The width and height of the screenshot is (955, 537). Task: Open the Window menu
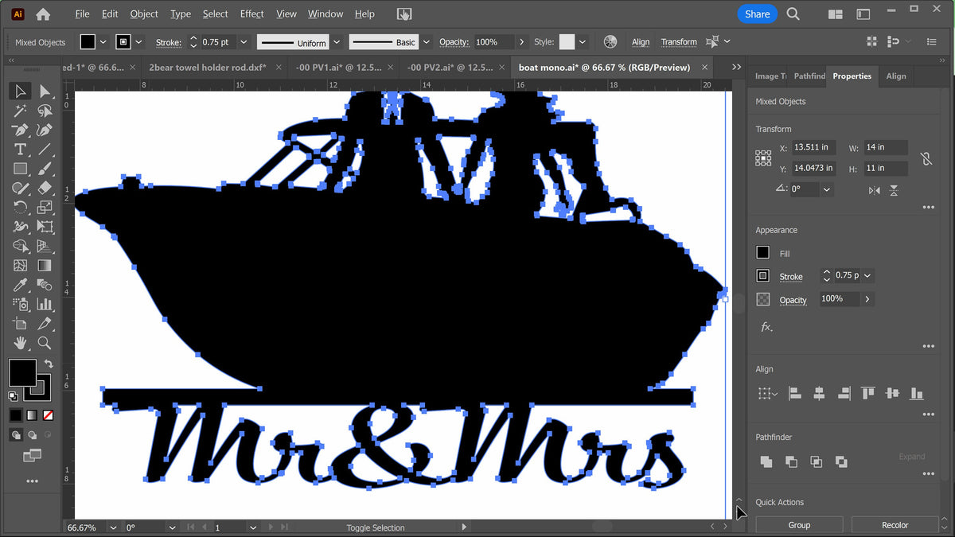325,14
